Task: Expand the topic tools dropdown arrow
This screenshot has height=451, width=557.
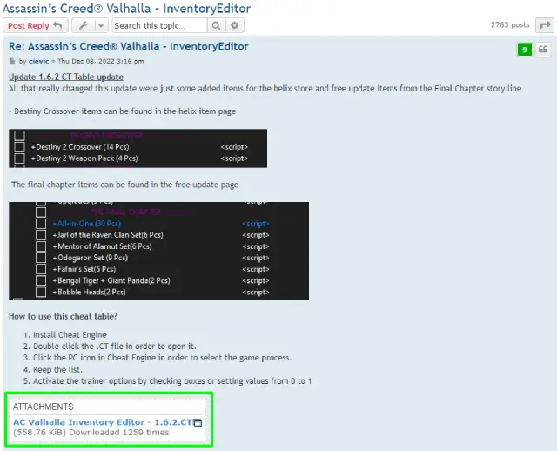Action: (x=101, y=25)
